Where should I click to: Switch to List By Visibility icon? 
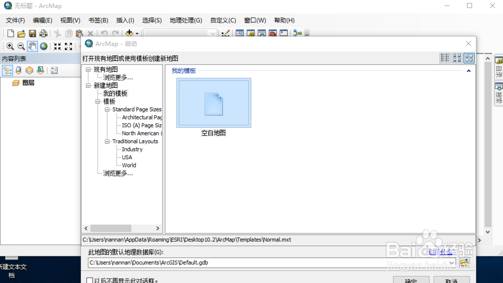[30, 70]
